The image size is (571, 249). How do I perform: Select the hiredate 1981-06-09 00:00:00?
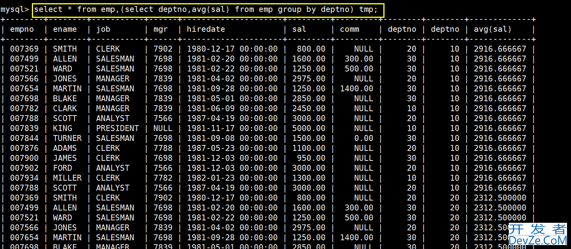pyautogui.click(x=232, y=108)
